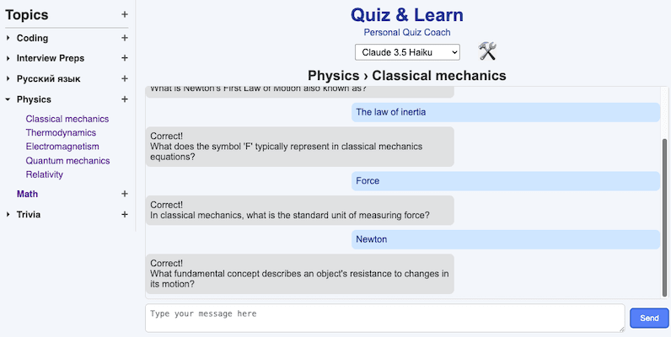Add subtopic to Math with plus
The height and width of the screenshot is (337, 671).
125,194
